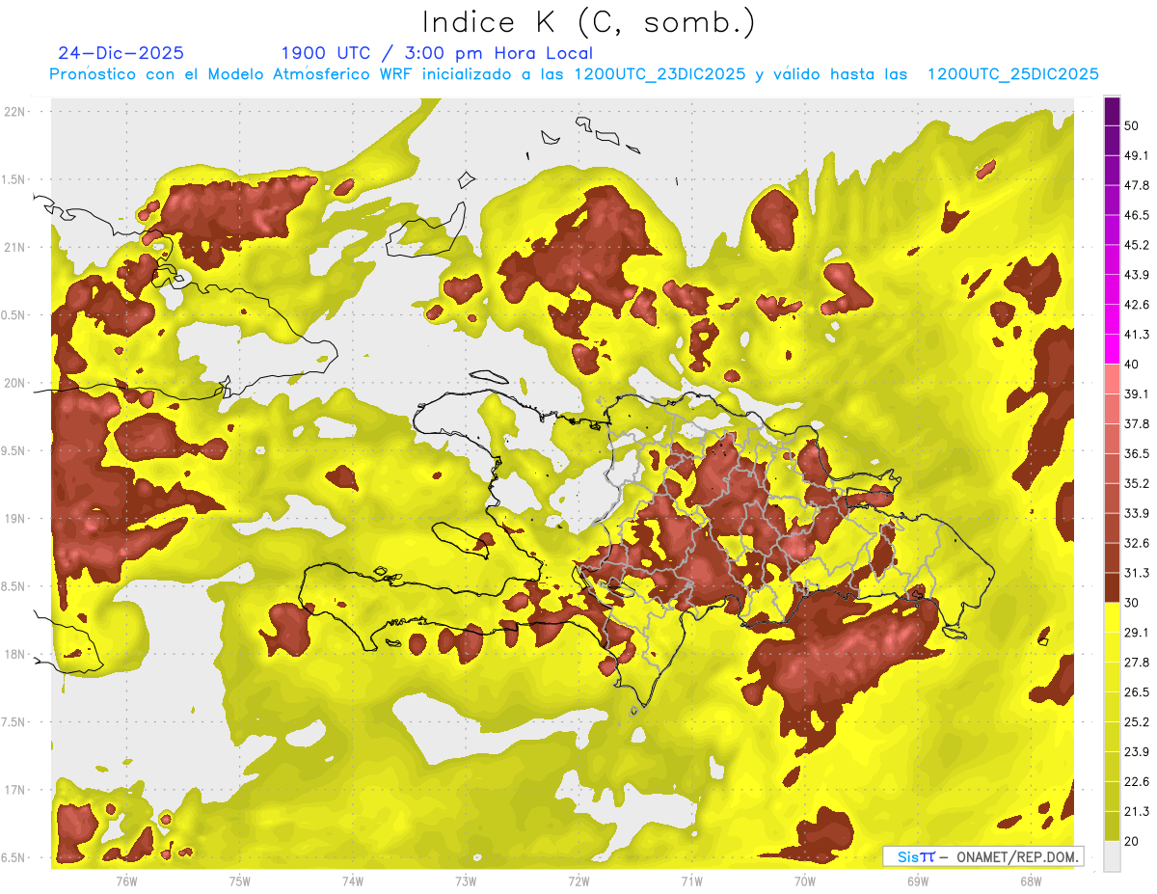Select the '24-Dic-2025' date text
This screenshot has height=894, width=1157.
121,53
